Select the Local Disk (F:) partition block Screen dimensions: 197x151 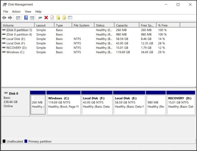click(97, 105)
